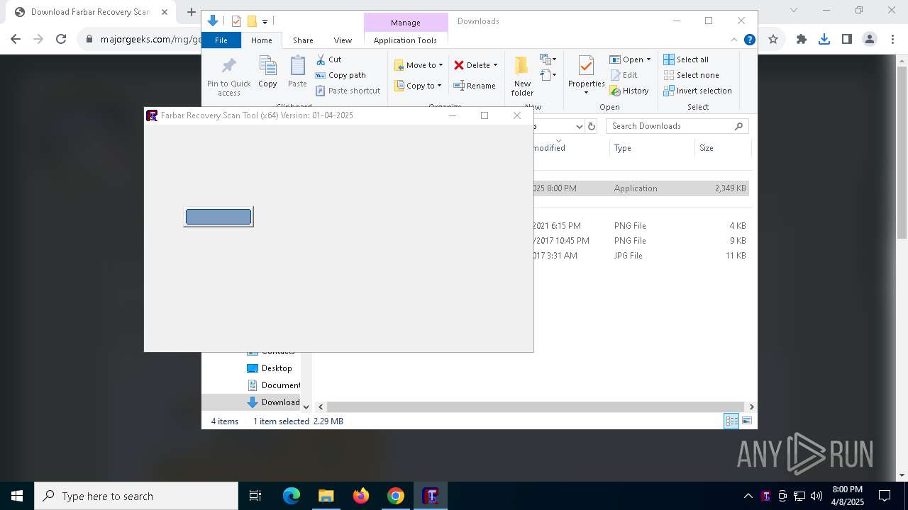Expand the Open button dropdown
Screen dimensions: 908x510
click(648, 59)
